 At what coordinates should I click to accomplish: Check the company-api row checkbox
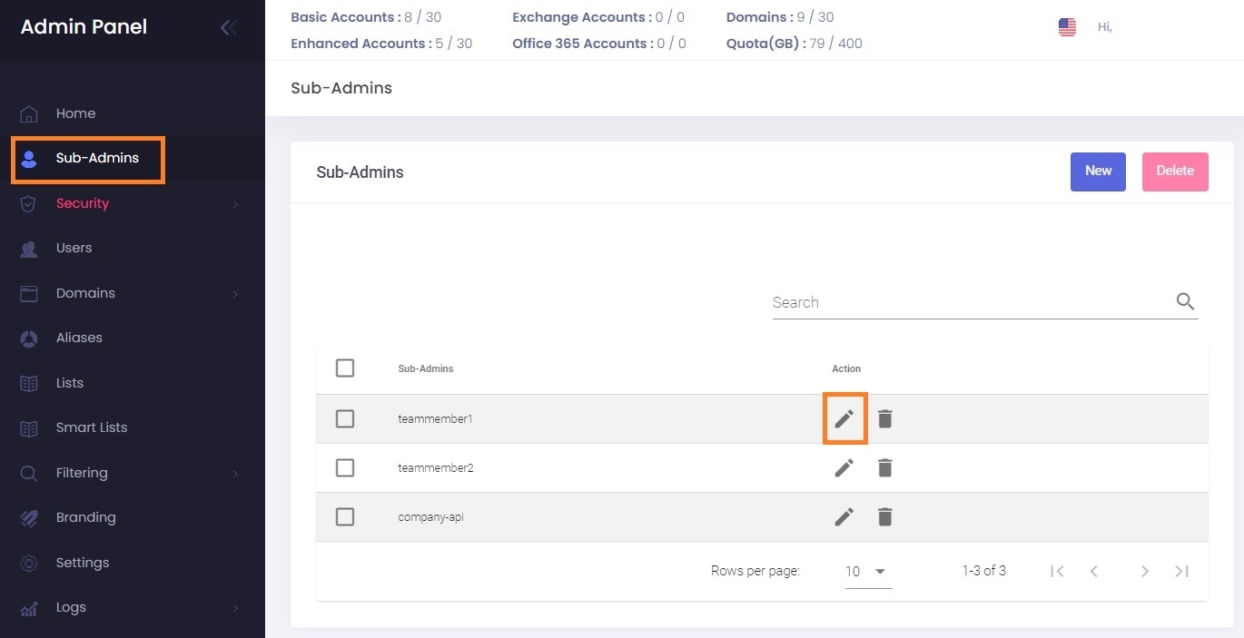tap(345, 516)
